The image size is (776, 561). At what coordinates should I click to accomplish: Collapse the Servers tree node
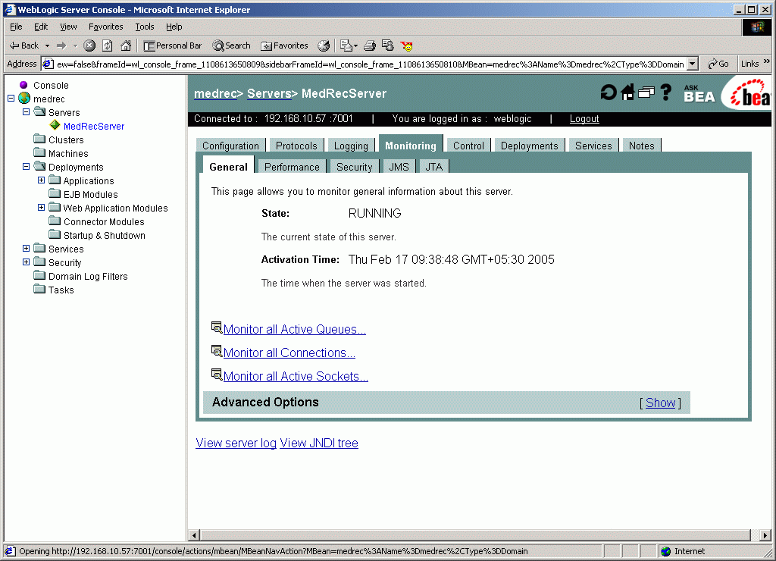click(x=27, y=112)
